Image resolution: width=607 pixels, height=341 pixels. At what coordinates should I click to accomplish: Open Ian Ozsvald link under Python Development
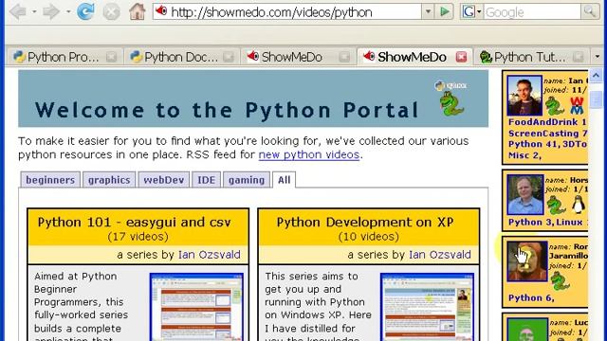[440, 255]
